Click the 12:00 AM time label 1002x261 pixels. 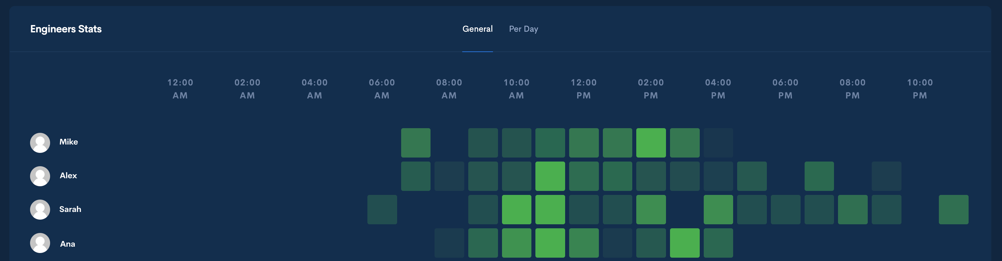(x=180, y=89)
